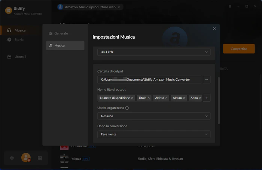Image resolution: width=262 pixels, height=170 pixels.
Task: Click the Artista tag label
Action: (x=159, y=98)
